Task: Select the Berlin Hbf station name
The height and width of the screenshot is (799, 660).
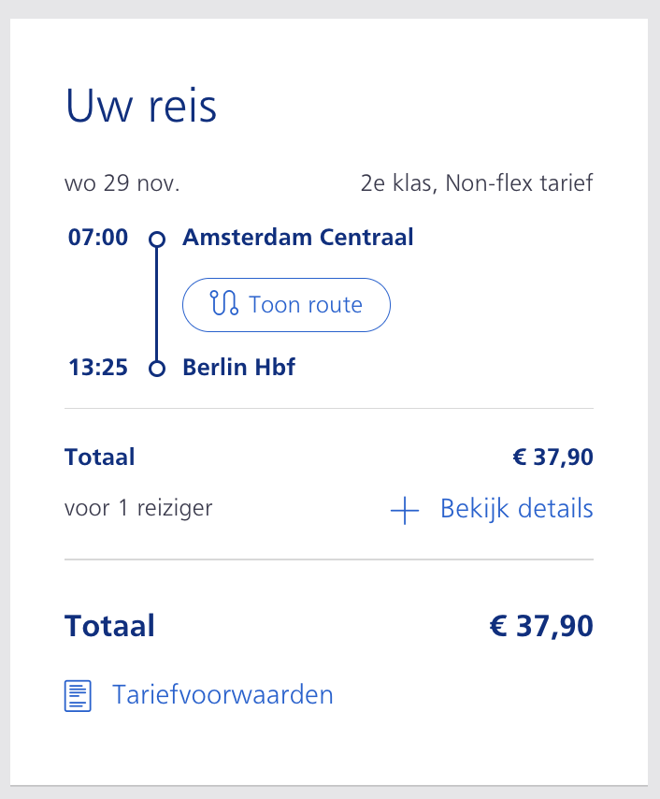Action: pyautogui.click(x=238, y=368)
